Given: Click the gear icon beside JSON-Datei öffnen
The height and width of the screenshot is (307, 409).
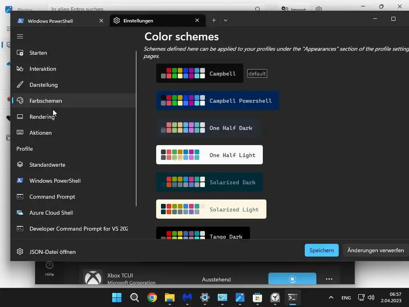Looking at the screenshot, I should tap(20, 252).
